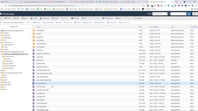Expand wp-admin node in tree

pos(3,61)
